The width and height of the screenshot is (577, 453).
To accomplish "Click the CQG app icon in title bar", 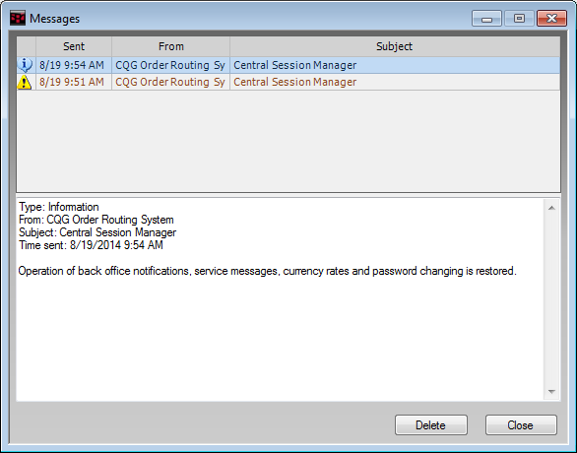I will pos(18,18).
